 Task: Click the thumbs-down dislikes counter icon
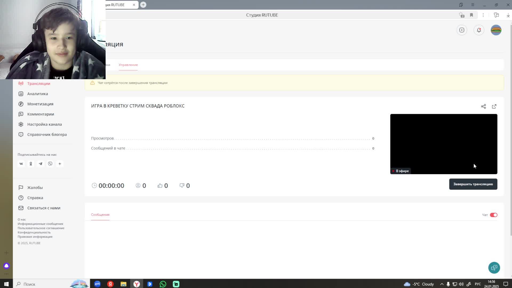pos(182,185)
